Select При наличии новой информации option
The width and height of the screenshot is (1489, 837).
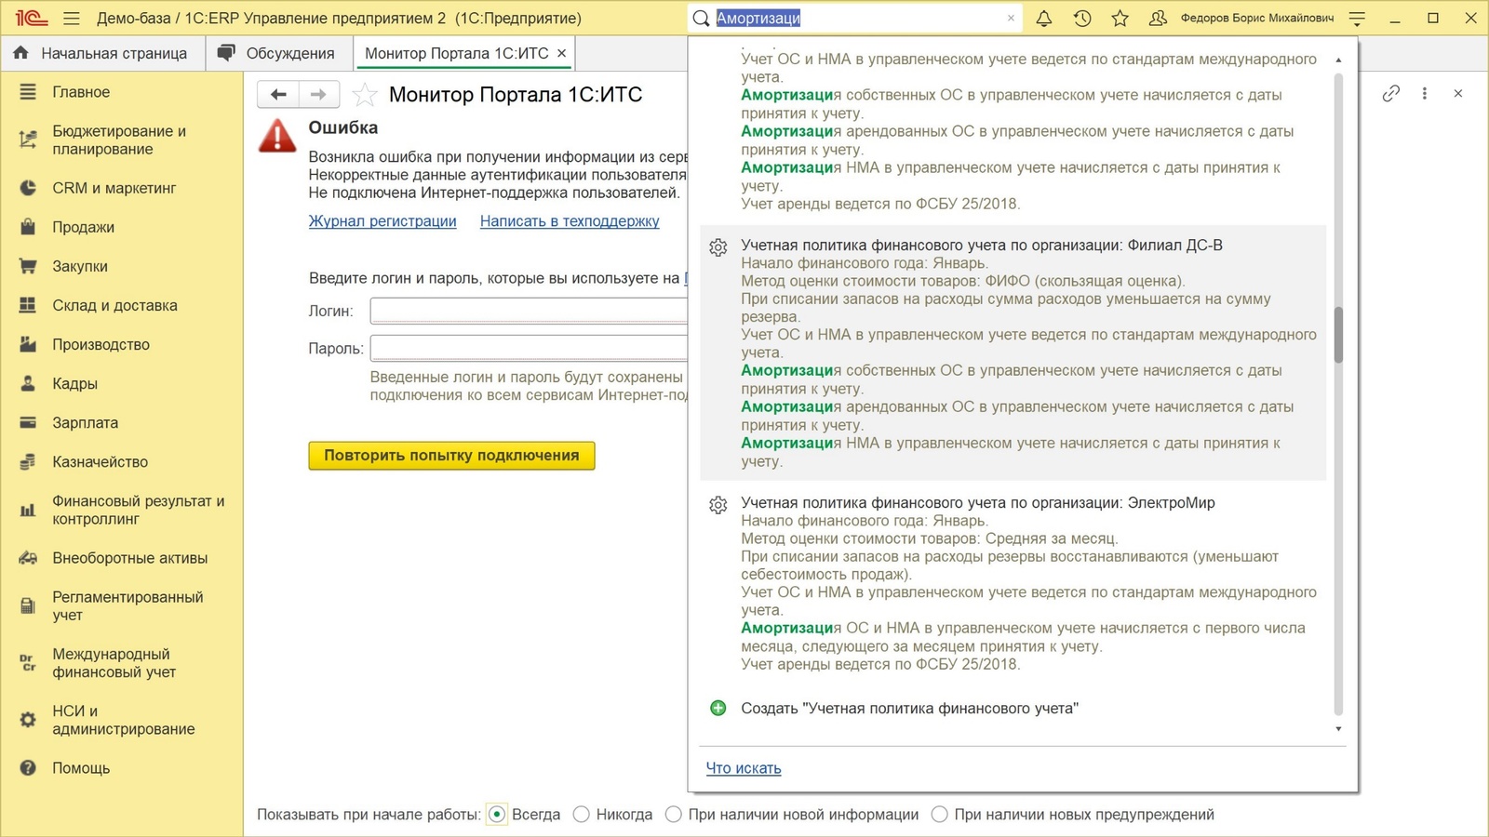674,815
